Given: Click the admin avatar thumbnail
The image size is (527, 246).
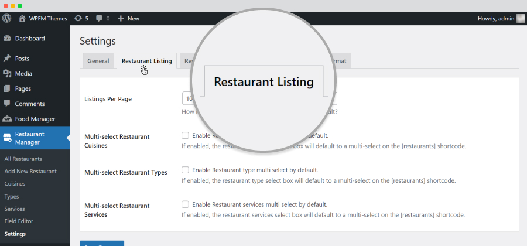Looking at the screenshot, I should [520, 19].
